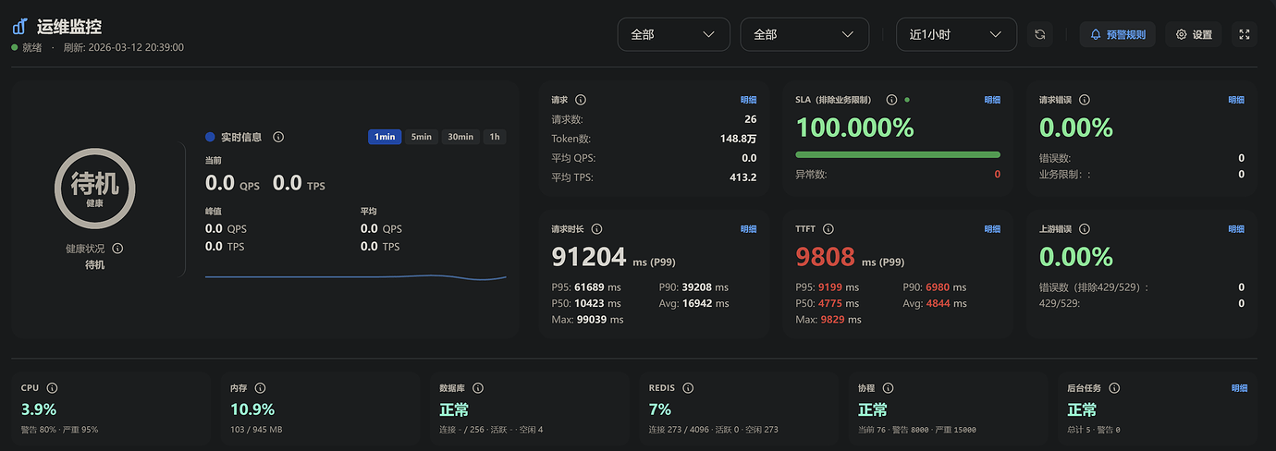Click info icon beside CPU
This screenshot has width=1276, height=451.
[52, 388]
